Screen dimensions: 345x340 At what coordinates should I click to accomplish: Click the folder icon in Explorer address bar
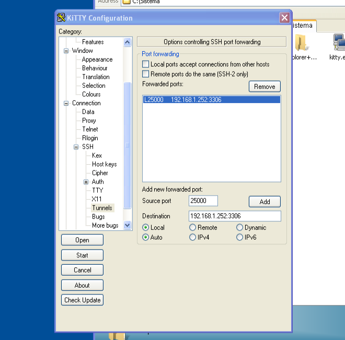(x=126, y=2)
